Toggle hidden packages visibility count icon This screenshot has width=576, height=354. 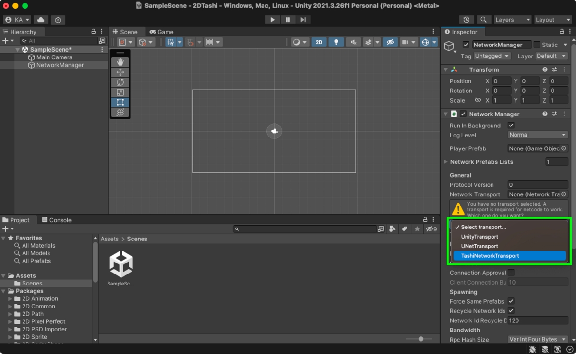[432, 229]
